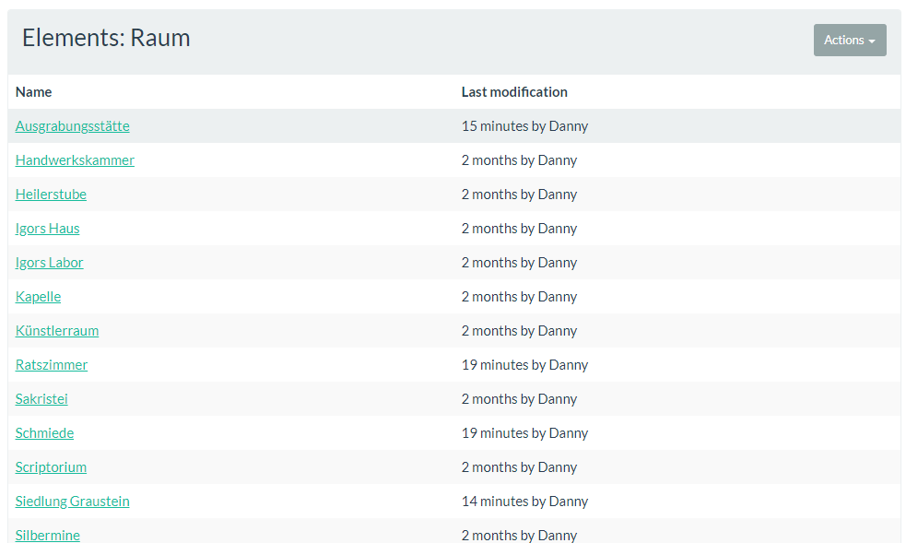
Task: Open Igors Haus entry
Action: point(47,229)
